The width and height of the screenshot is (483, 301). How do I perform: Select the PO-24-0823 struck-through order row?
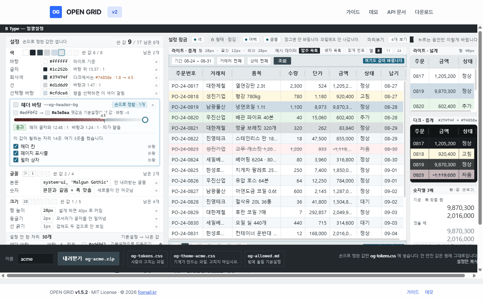[x=286, y=149]
